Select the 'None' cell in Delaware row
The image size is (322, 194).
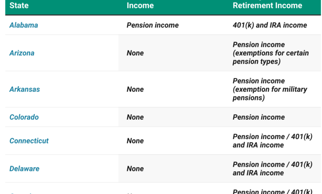click(135, 169)
